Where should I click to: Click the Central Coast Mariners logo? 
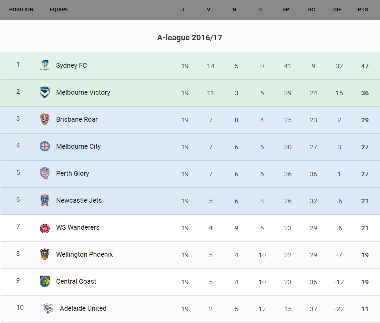45,281
